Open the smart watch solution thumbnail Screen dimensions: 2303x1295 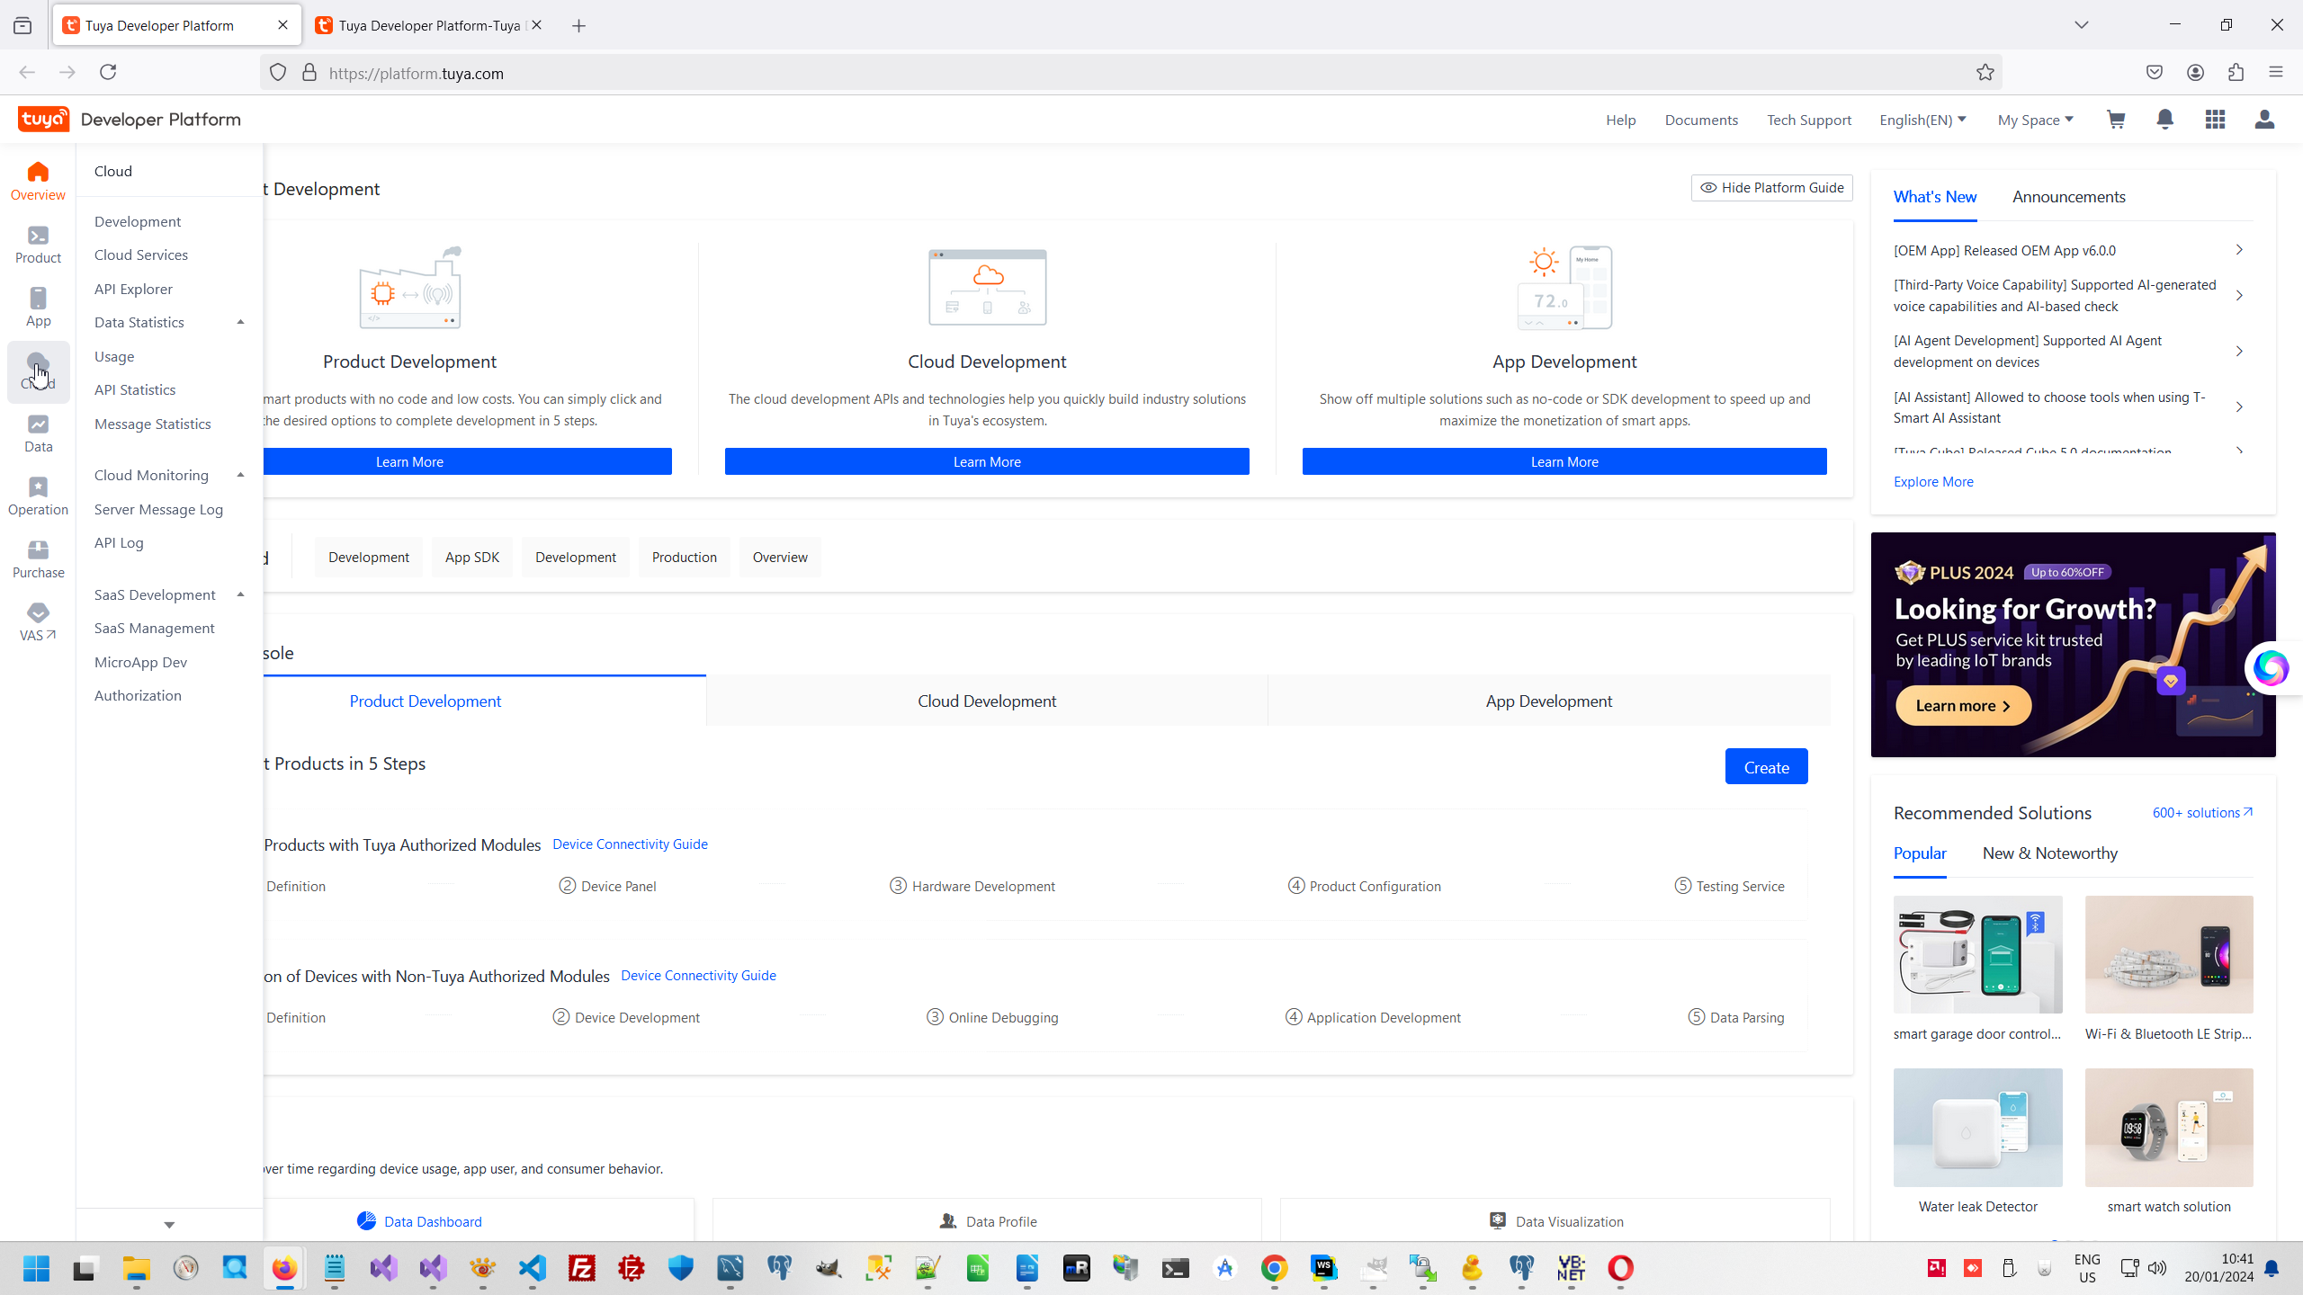pos(2168,1128)
